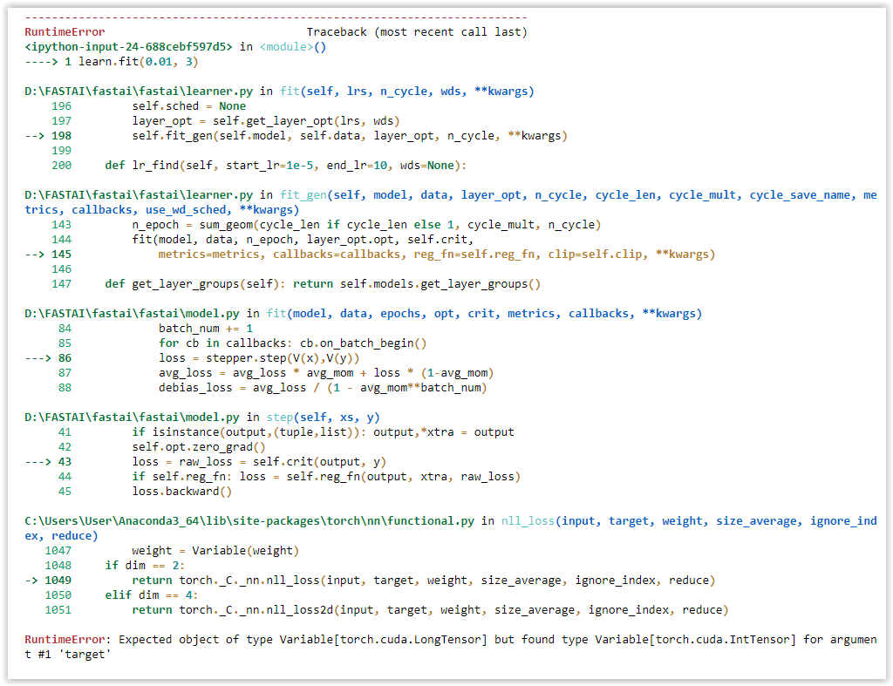The height and width of the screenshot is (686, 893).
Task: Click the 'def lr_find' line 200
Action: tap(286, 166)
